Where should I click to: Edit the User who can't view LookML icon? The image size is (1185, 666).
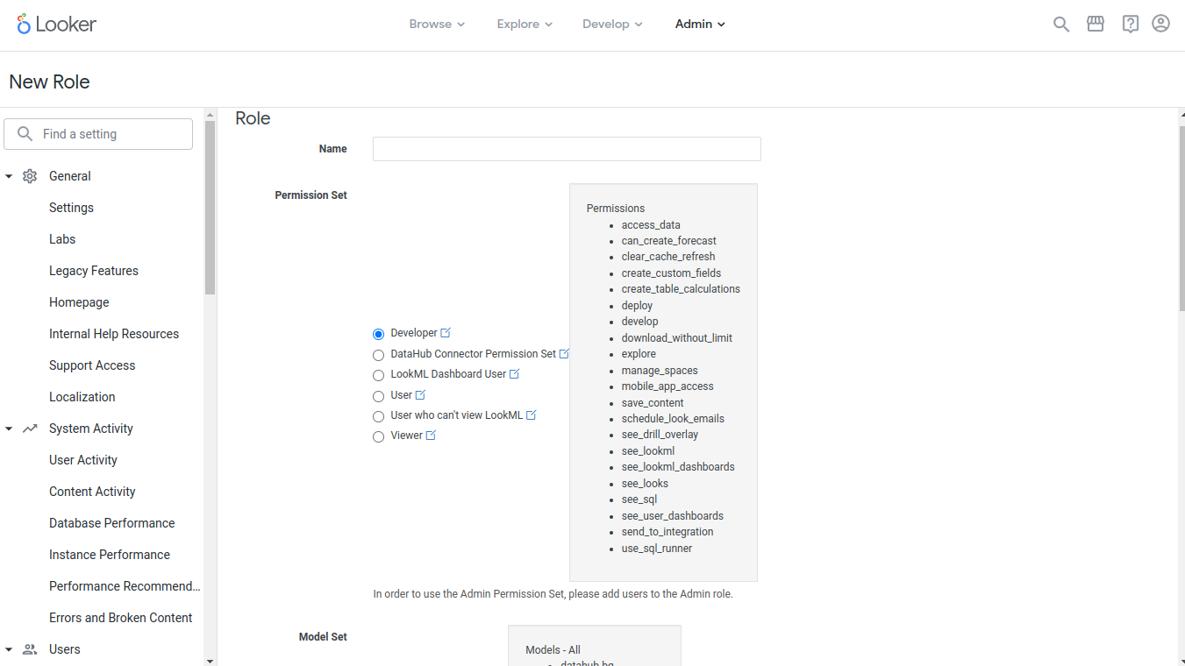531,415
